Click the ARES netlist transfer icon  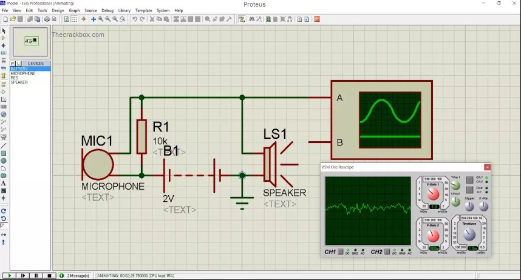pos(316,19)
